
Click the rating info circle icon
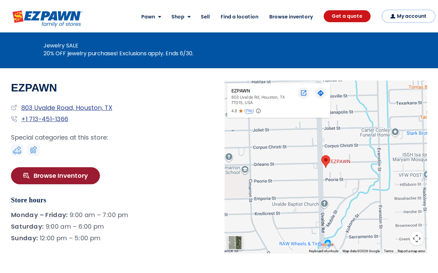[258, 111]
